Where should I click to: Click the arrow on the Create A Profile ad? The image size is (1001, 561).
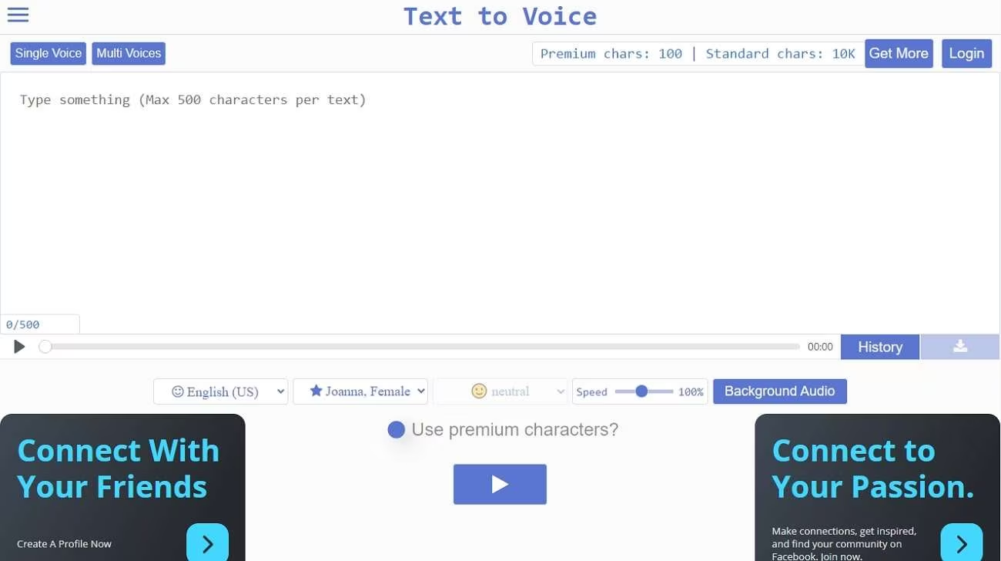[x=206, y=544]
